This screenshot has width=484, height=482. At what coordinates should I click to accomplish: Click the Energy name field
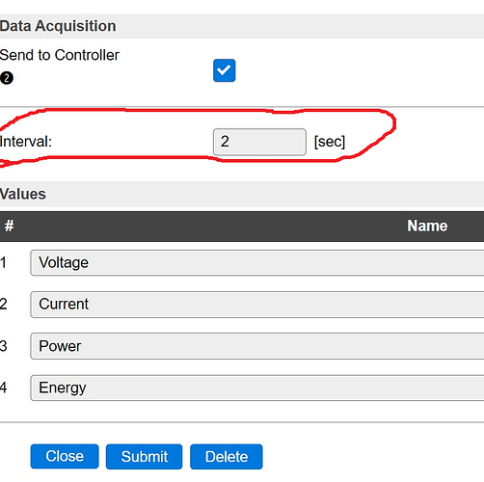[257, 388]
